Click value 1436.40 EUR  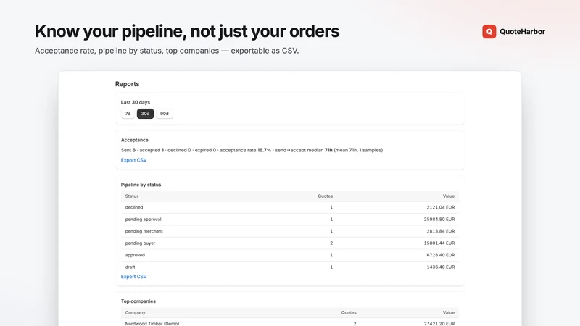(x=441, y=267)
